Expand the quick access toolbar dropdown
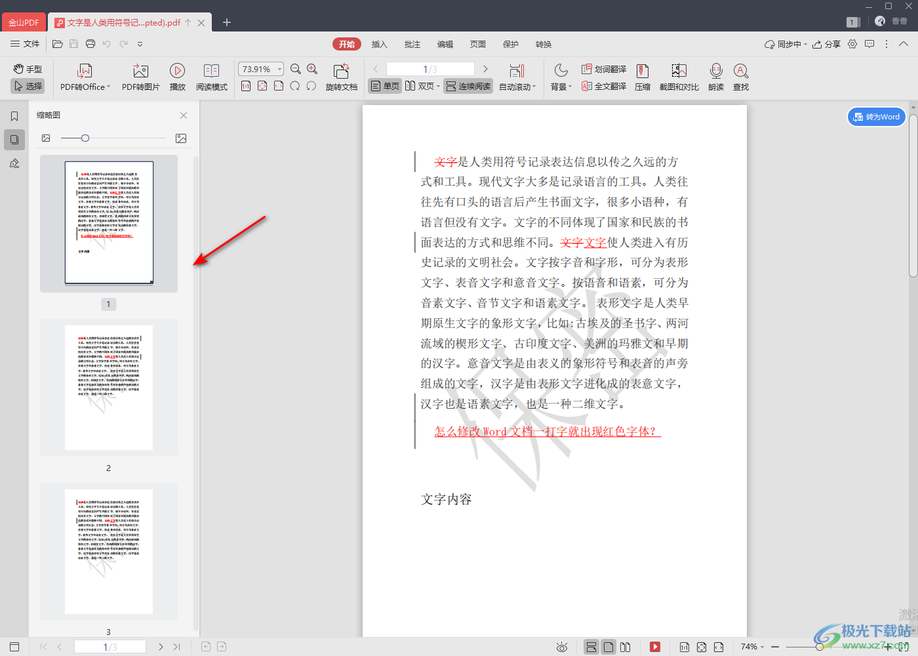 [x=140, y=44]
